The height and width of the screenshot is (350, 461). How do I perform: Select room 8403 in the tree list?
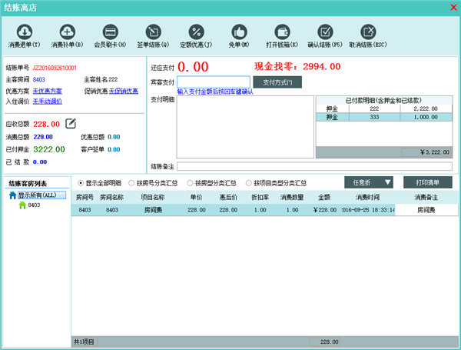[35, 205]
